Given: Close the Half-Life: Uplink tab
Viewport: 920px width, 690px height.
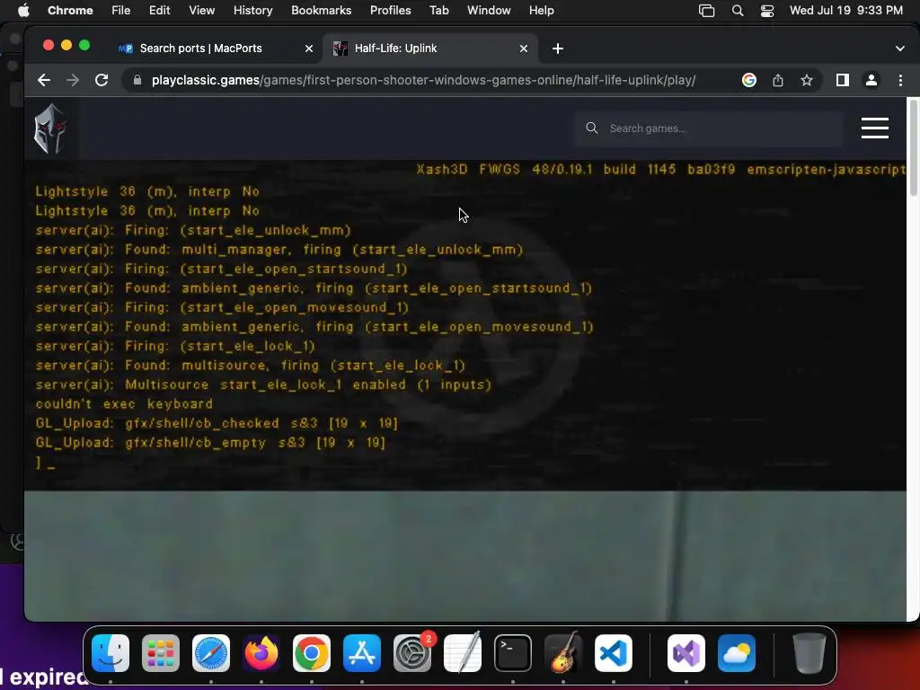Looking at the screenshot, I should click(524, 49).
